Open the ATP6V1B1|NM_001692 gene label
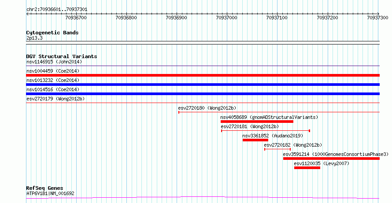This screenshot has height=203, width=392. [x=50, y=193]
